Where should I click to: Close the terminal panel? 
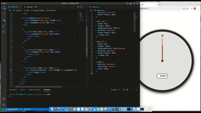point(137,90)
